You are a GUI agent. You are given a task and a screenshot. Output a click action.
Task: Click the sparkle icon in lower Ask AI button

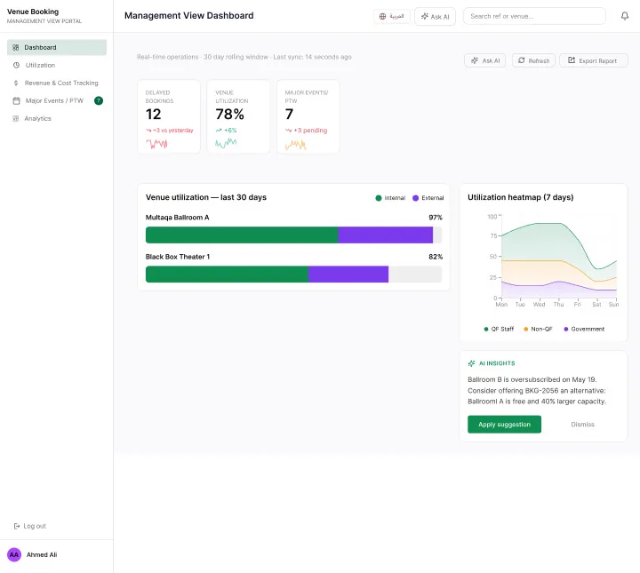pos(475,60)
